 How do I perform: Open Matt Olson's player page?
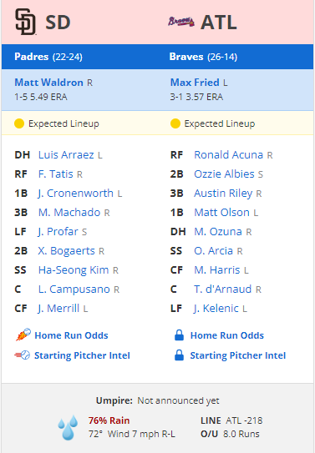click(x=222, y=213)
